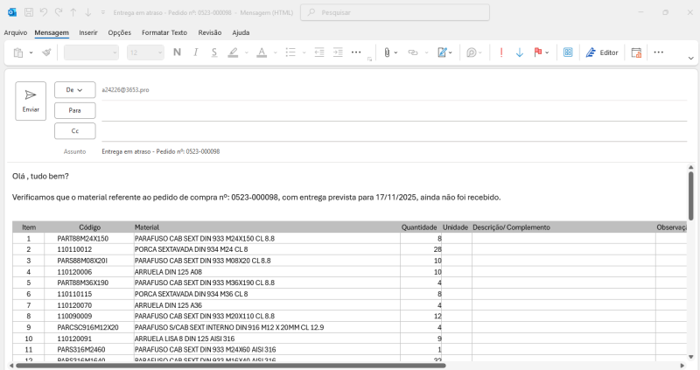
Task: Click the Paste clipboard icon
Action: [x=17, y=52]
